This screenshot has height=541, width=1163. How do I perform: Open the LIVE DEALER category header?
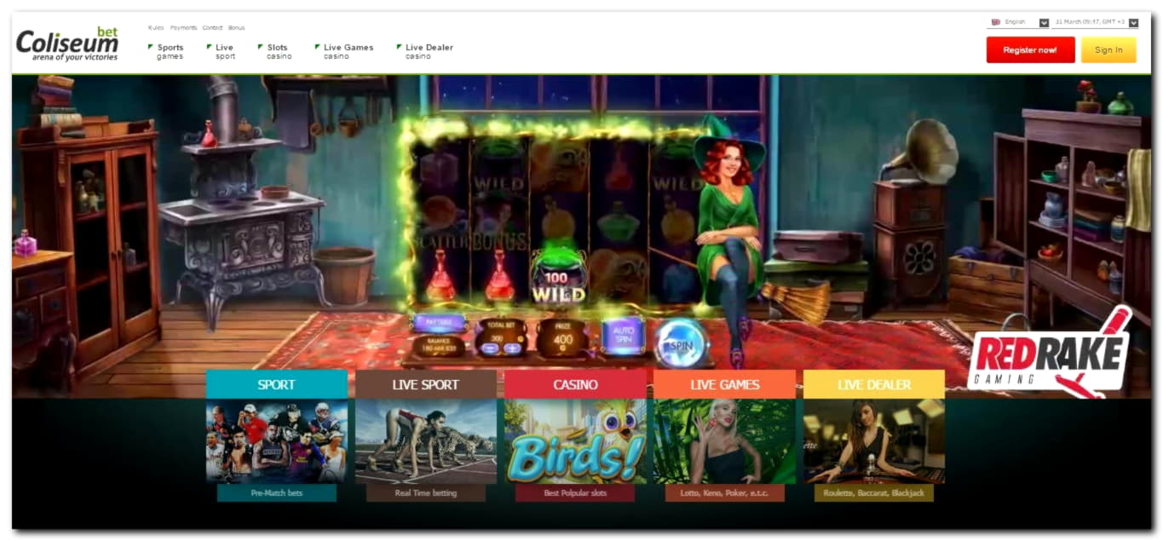pyautogui.click(x=873, y=384)
